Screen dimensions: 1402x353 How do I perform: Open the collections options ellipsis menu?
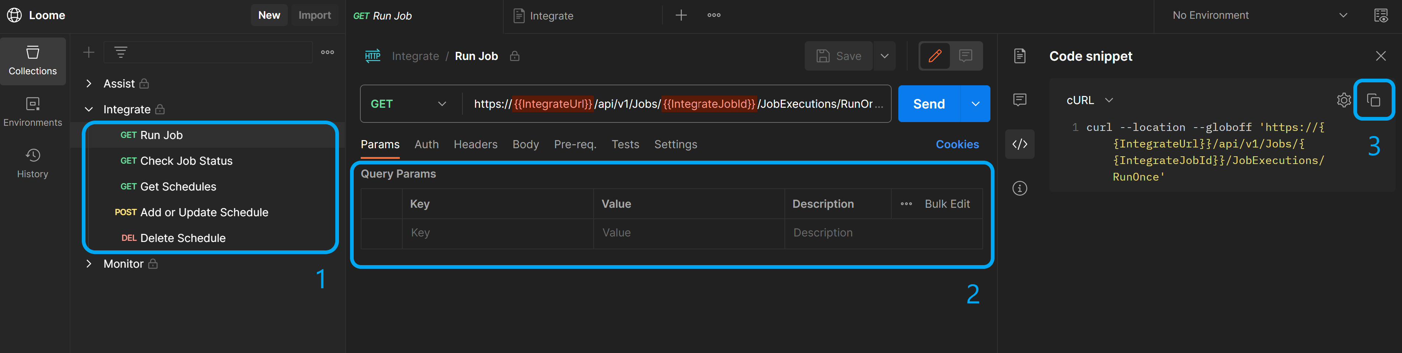328,52
